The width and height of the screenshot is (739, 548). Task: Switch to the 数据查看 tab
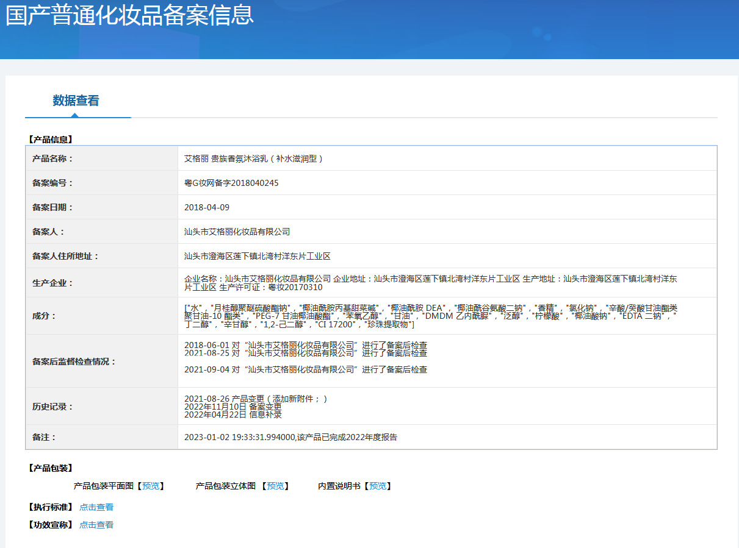click(x=76, y=101)
